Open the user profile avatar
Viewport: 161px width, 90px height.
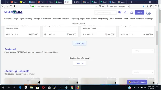[148, 13]
